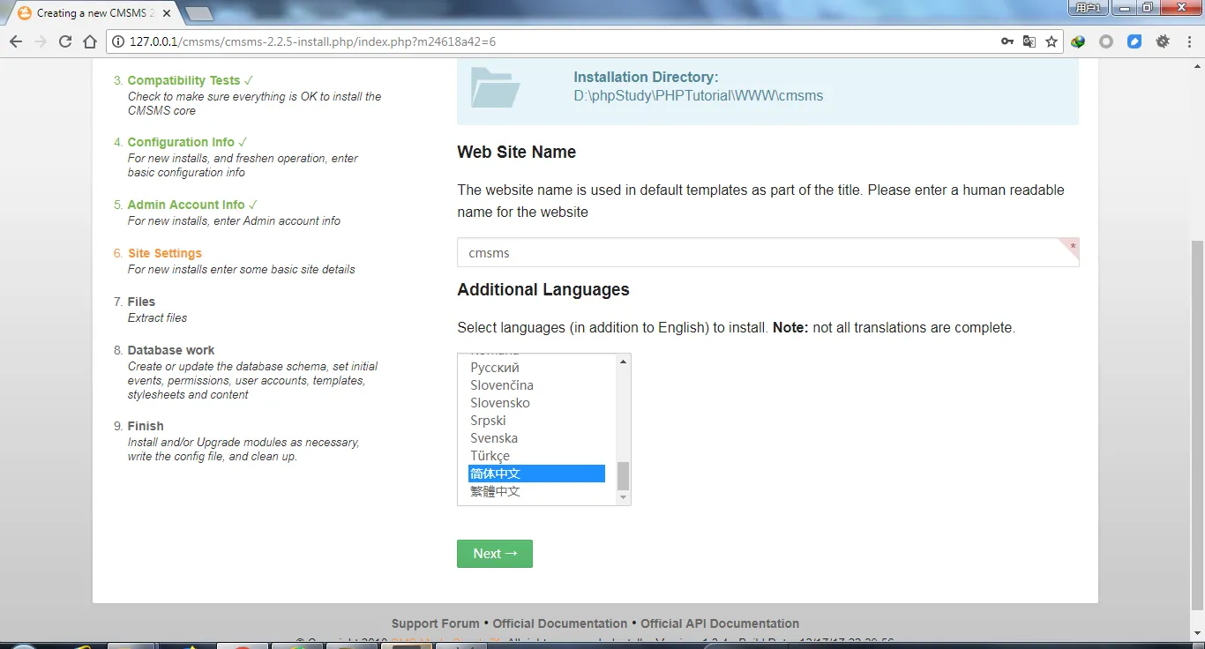Click the Next button

(x=494, y=554)
